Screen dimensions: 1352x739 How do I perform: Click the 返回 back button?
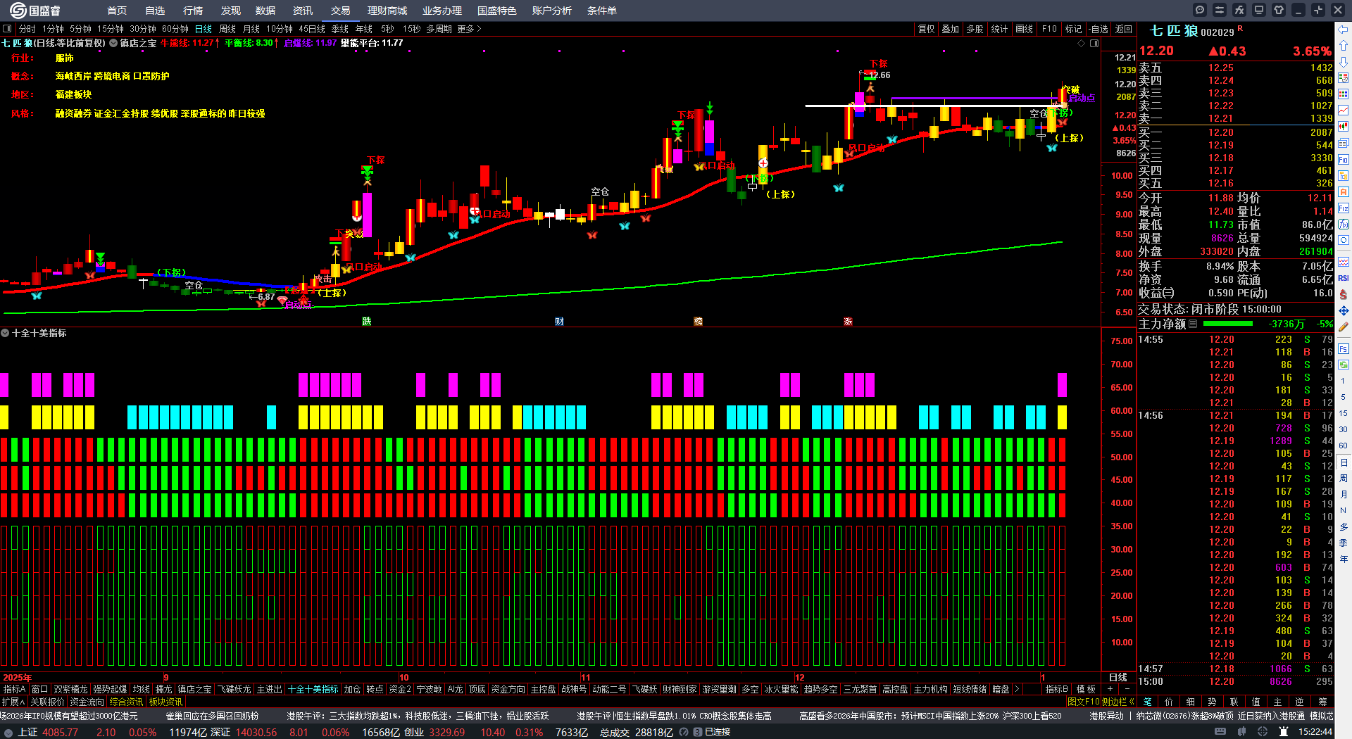[x=1124, y=29]
